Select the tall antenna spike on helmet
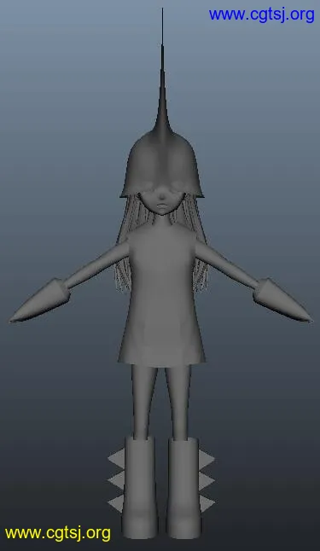Screen dimensions: 320x551 pos(162,70)
